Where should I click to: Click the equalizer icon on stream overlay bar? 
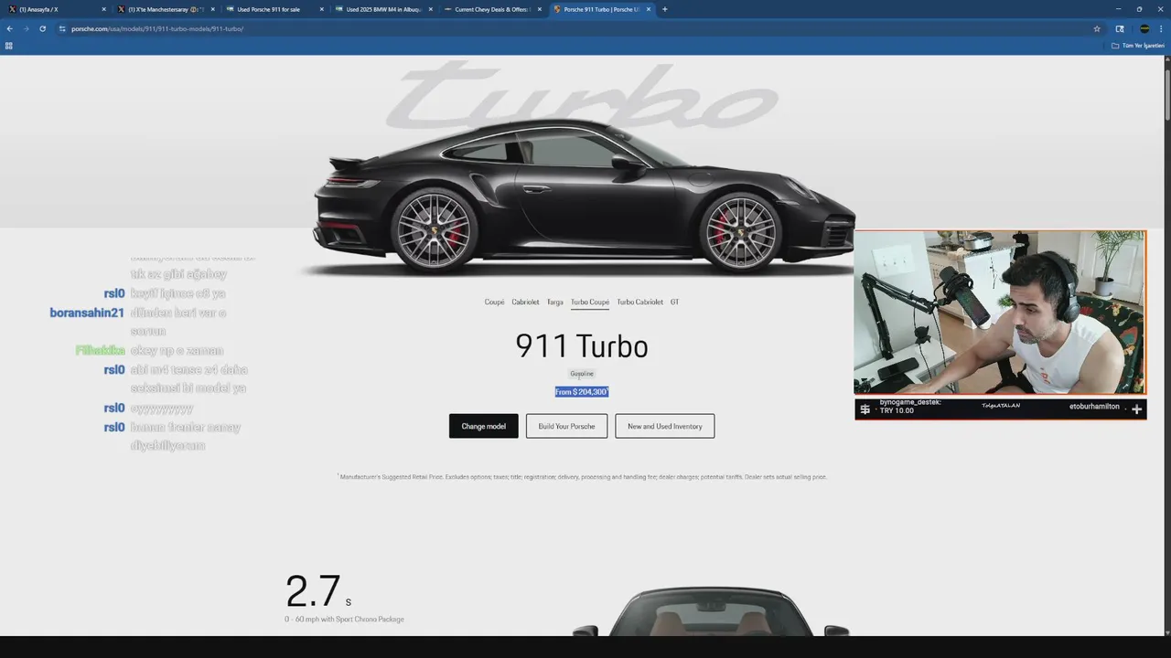[x=865, y=409]
